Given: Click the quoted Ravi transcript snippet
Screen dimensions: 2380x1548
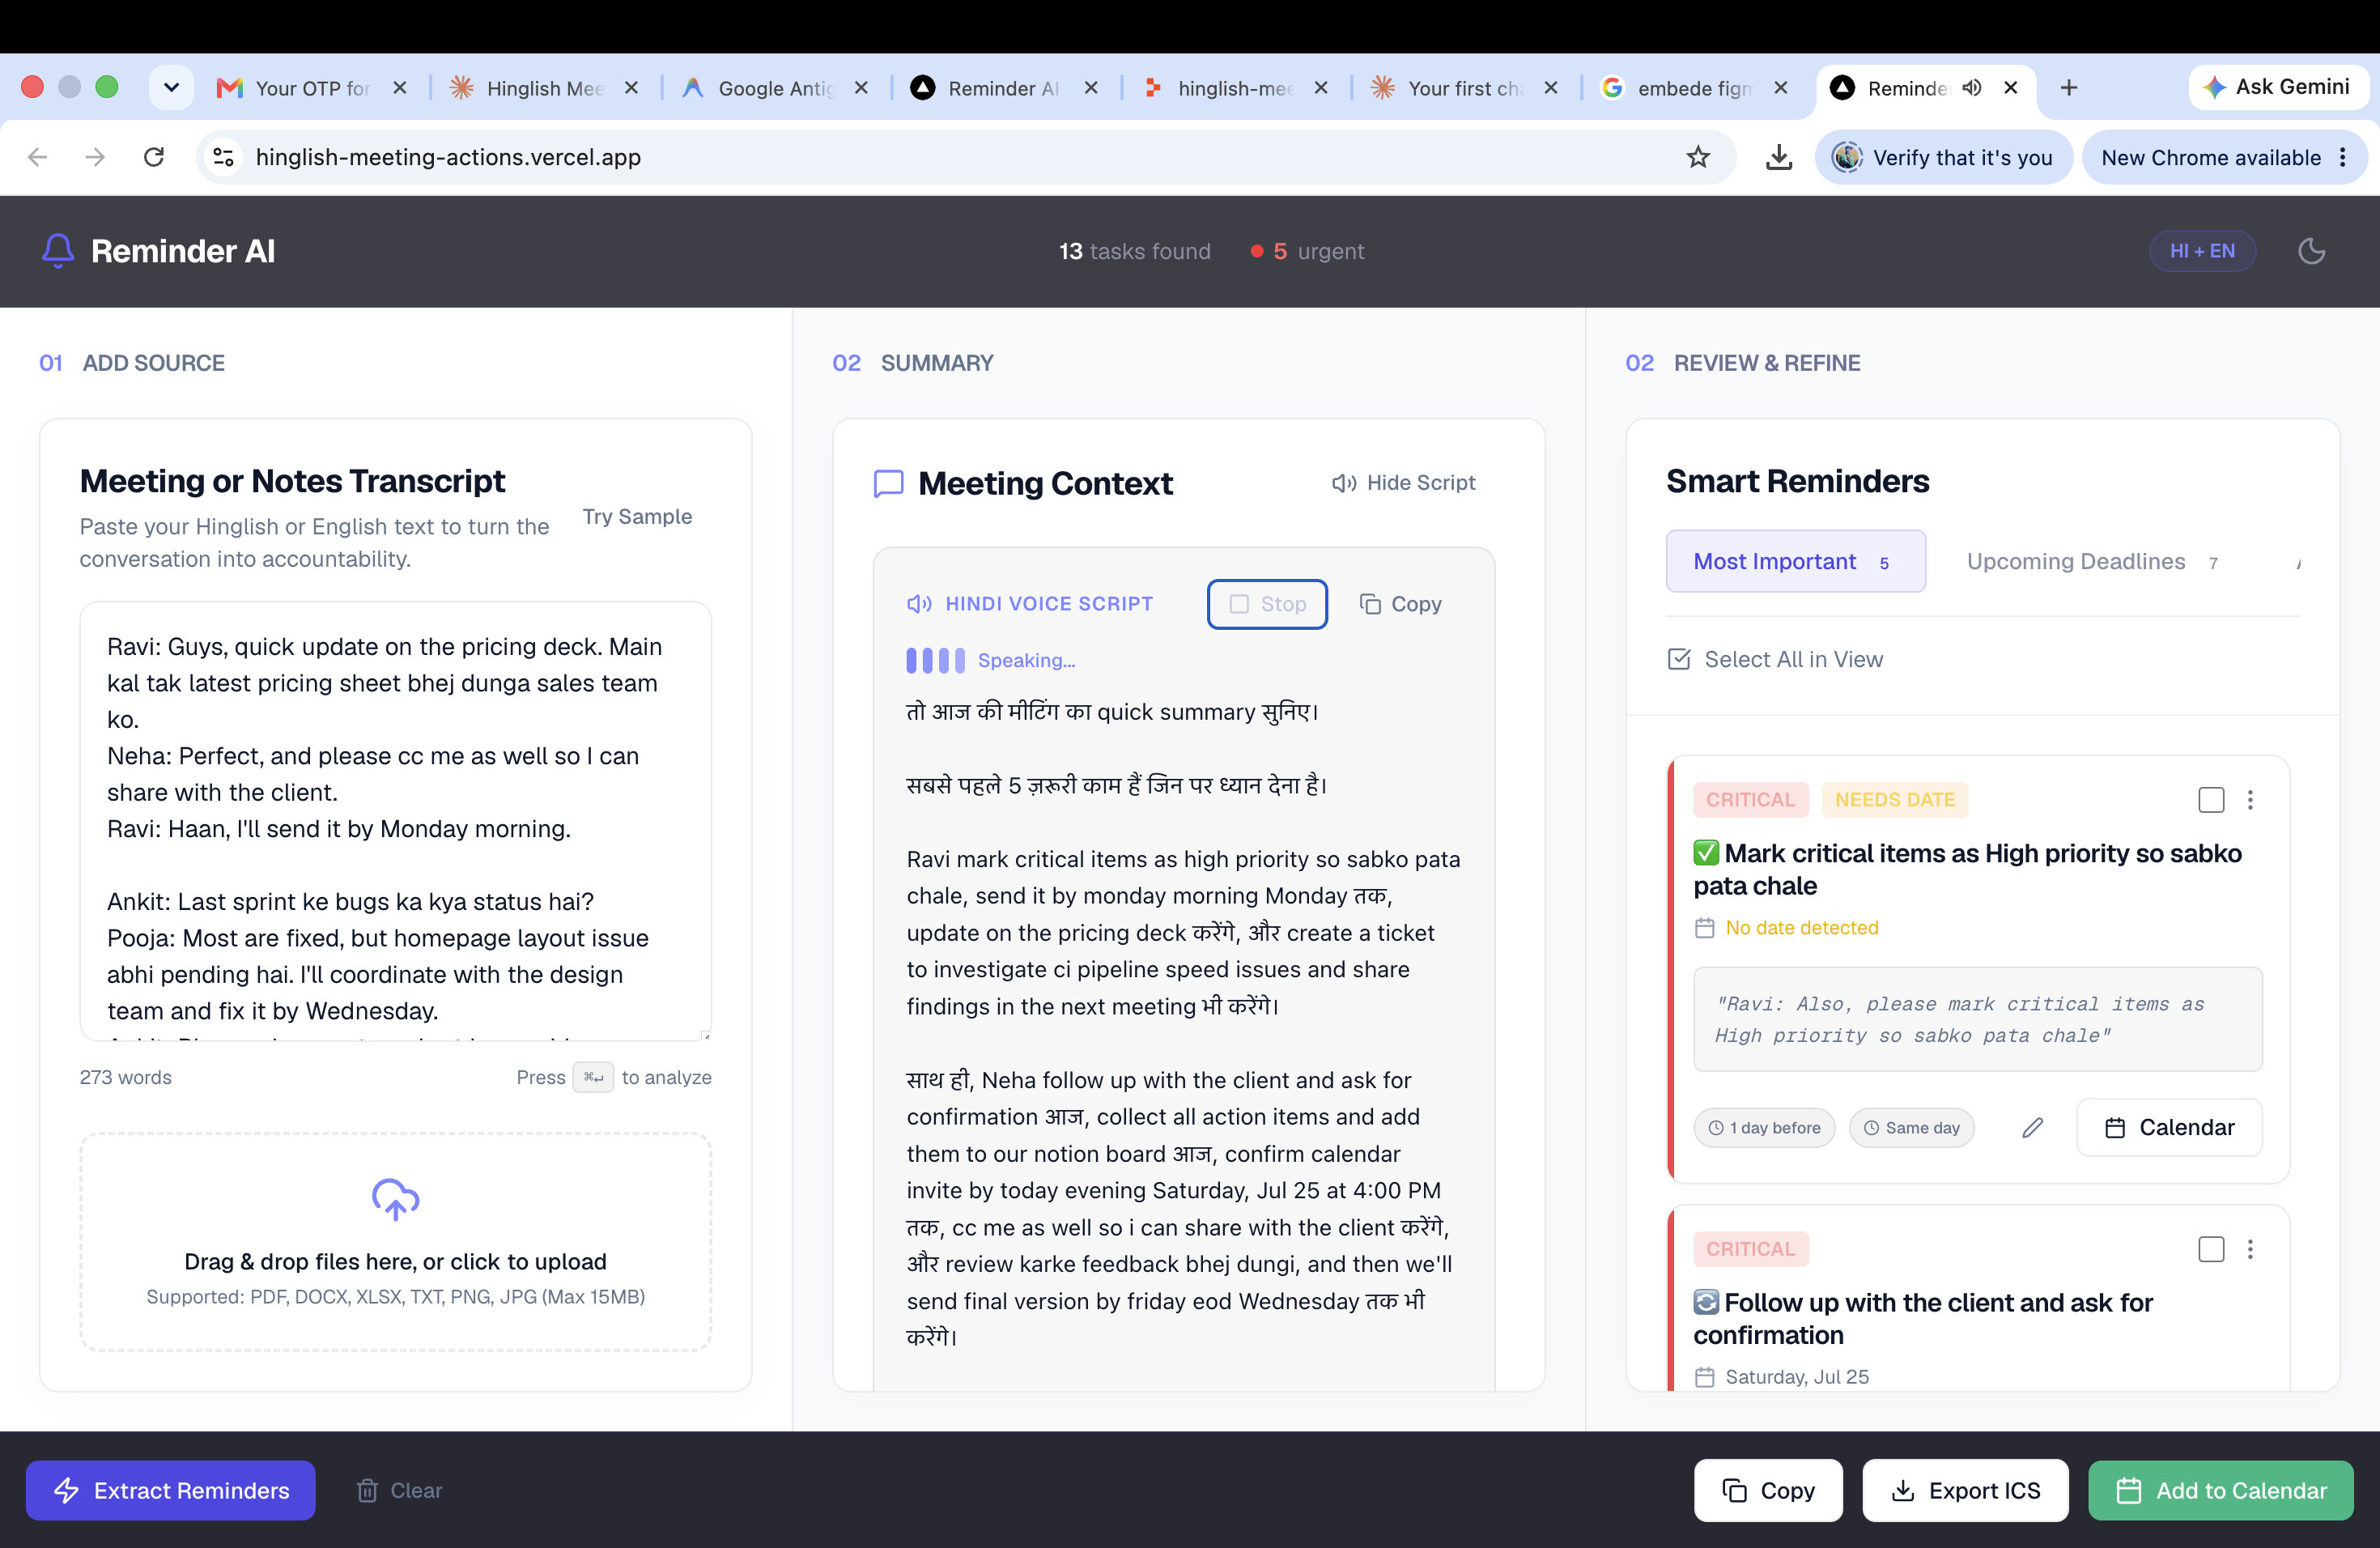Looking at the screenshot, I should click(x=1977, y=1019).
